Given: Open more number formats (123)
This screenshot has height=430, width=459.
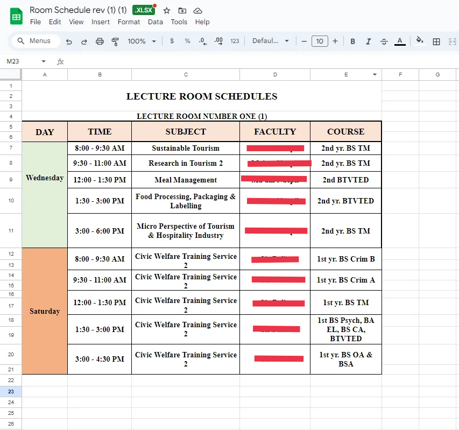Looking at the screenshot, I should [x=235, y=41].
